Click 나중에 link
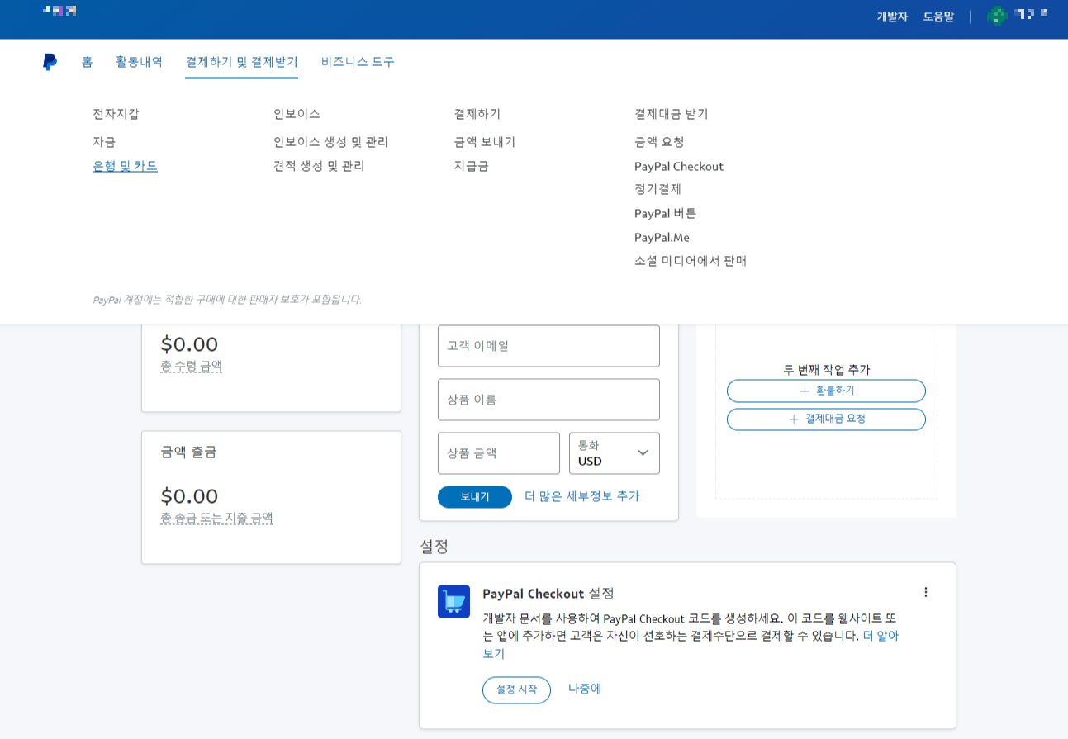1068x739 pixels. 585,689
